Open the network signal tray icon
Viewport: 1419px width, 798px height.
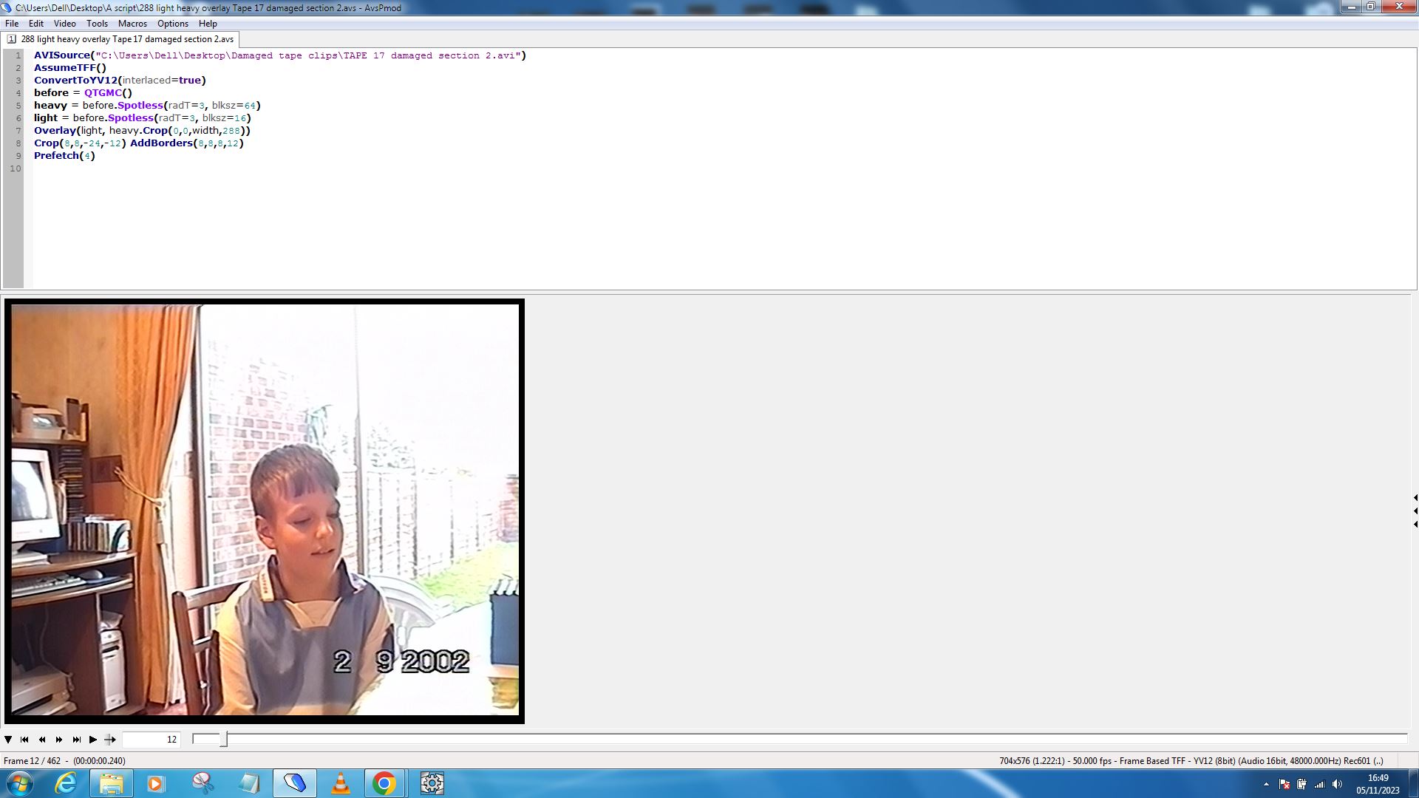tap(1319, 785)
